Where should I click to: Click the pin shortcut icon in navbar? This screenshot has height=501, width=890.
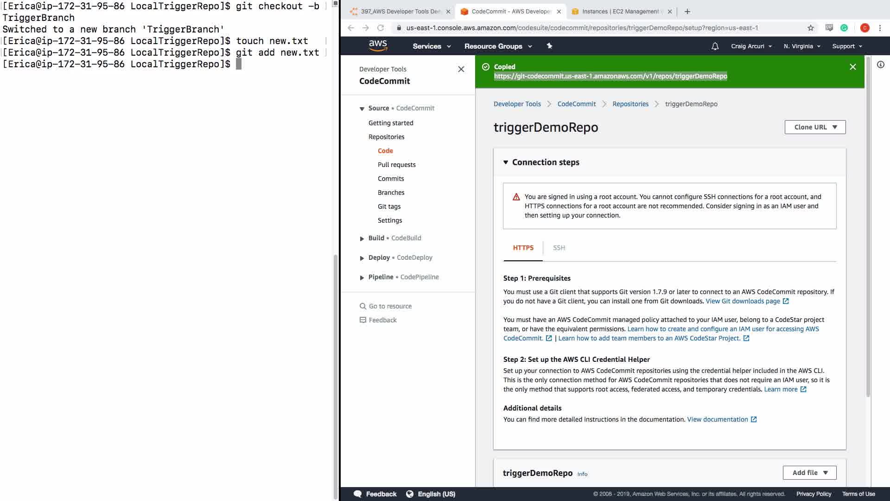[x=549, y=46]
